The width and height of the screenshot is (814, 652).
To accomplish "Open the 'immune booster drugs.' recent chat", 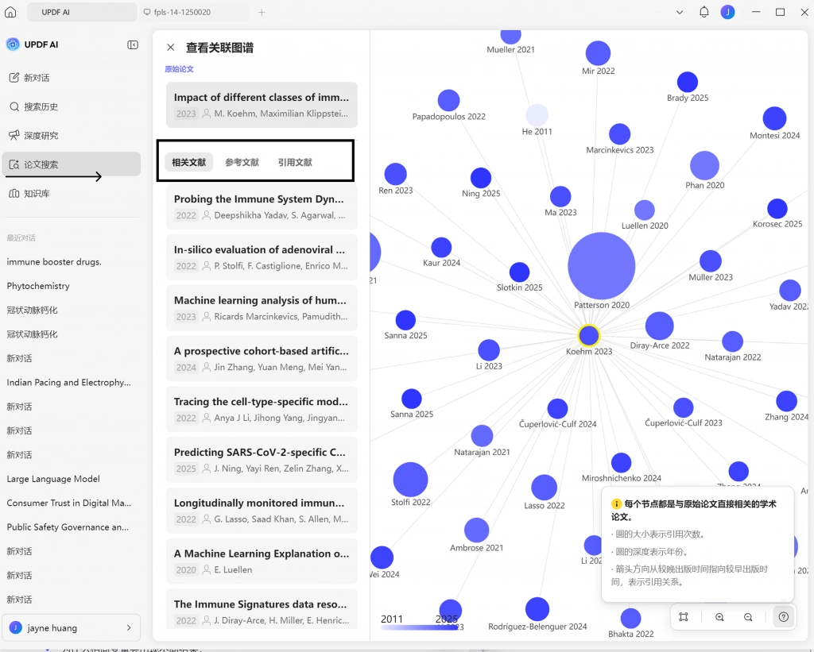I will pyautogui.click(x=54, y=262).
